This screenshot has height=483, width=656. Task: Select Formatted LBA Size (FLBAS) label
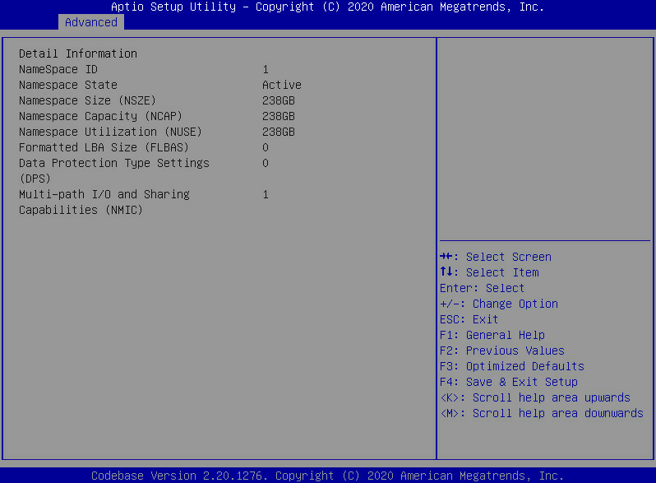tap(104, 147)
